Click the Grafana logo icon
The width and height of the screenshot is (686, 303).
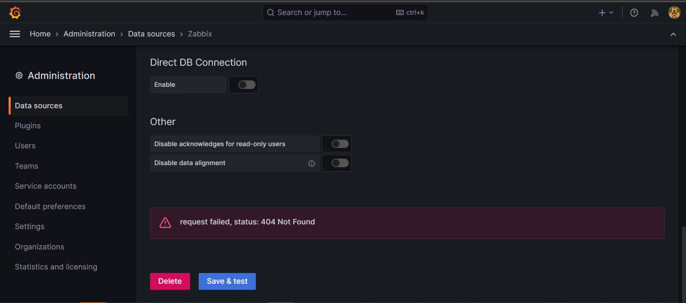(x=15, y=13)
